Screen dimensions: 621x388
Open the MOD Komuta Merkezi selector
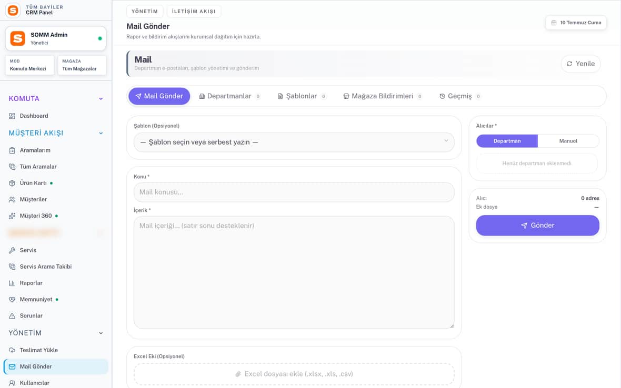tap(29, 65)
